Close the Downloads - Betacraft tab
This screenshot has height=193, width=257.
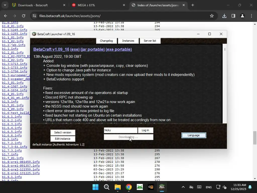click(x=64, y=5)
